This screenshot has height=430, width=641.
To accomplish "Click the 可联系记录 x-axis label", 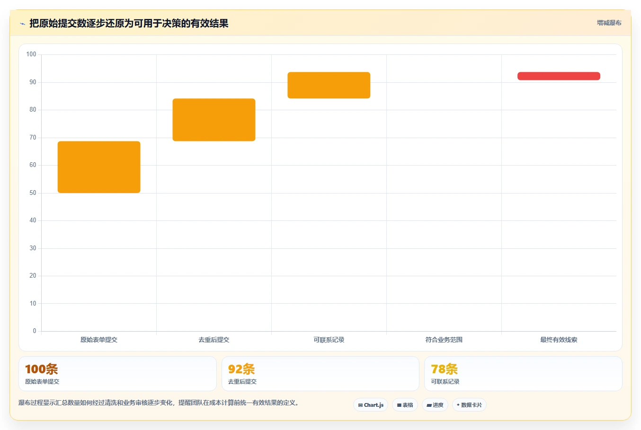I will (329, 340).
